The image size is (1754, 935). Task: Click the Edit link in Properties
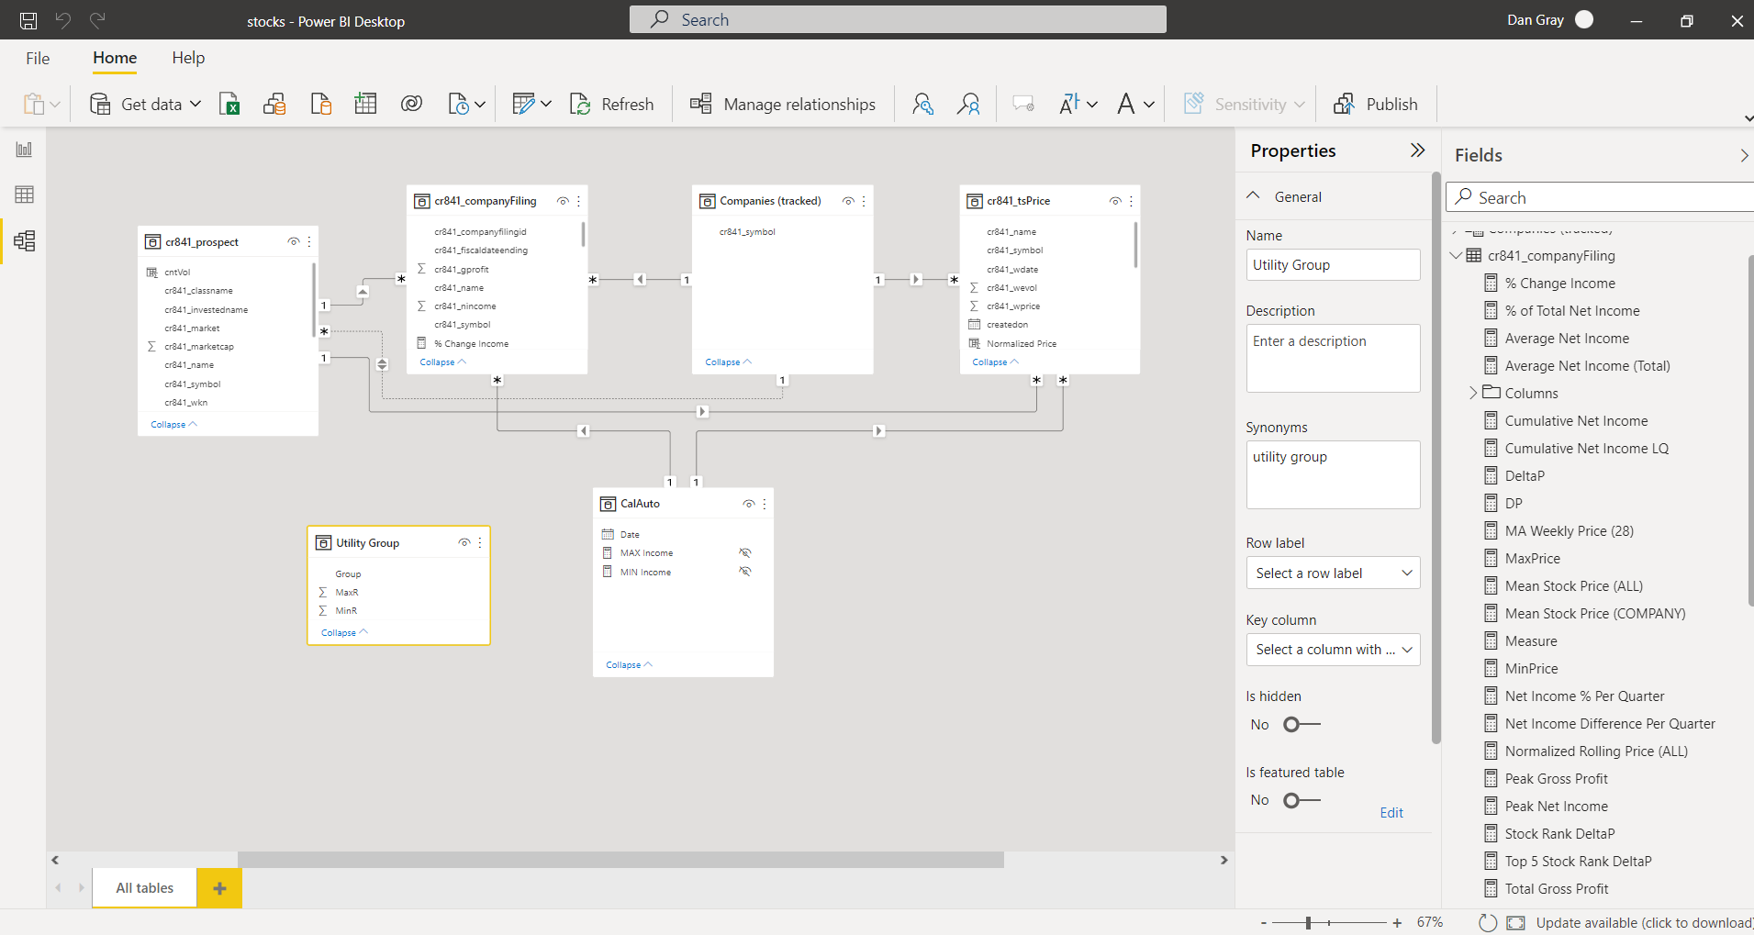(1391, 813)
